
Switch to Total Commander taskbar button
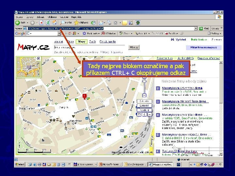pos(85,164)
